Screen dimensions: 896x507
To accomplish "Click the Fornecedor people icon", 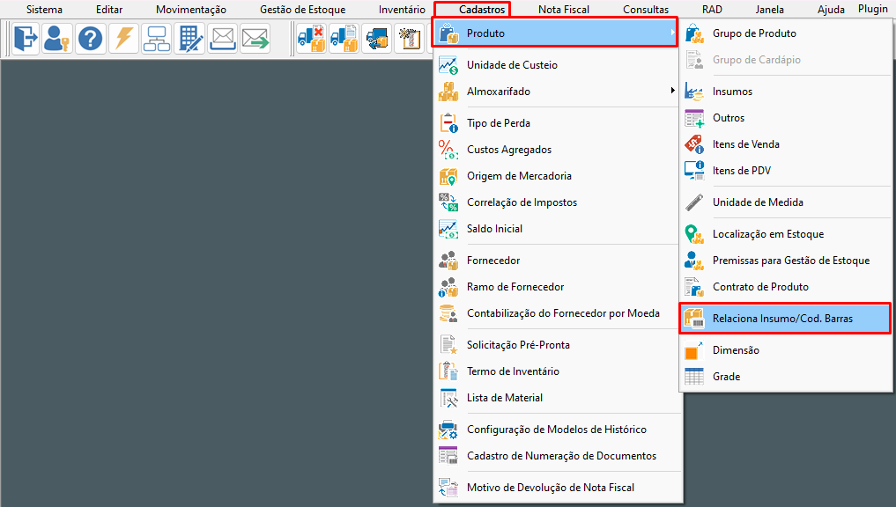I will [448, 261].
